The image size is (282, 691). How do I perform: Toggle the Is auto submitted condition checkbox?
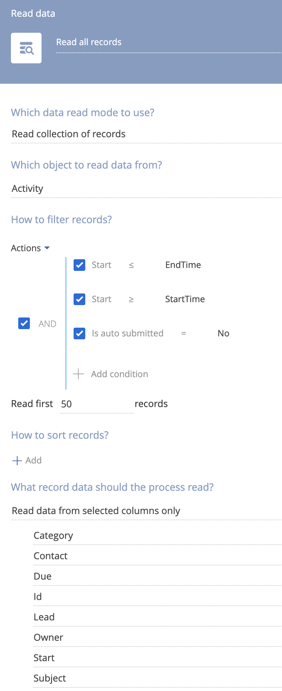tap(79, 333)
